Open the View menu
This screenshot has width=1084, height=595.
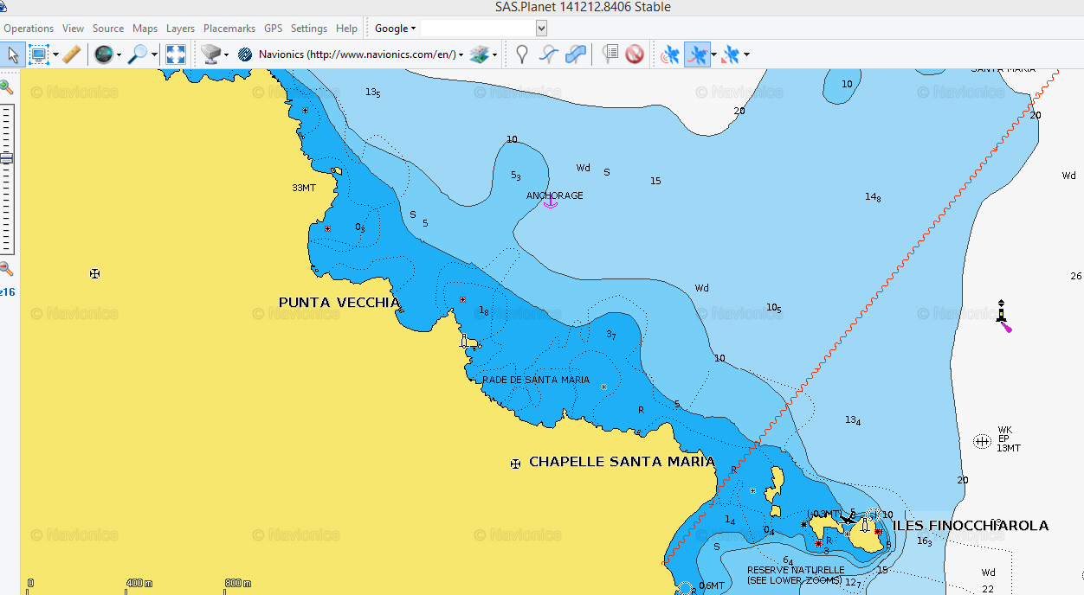click(x=74, y=29)
